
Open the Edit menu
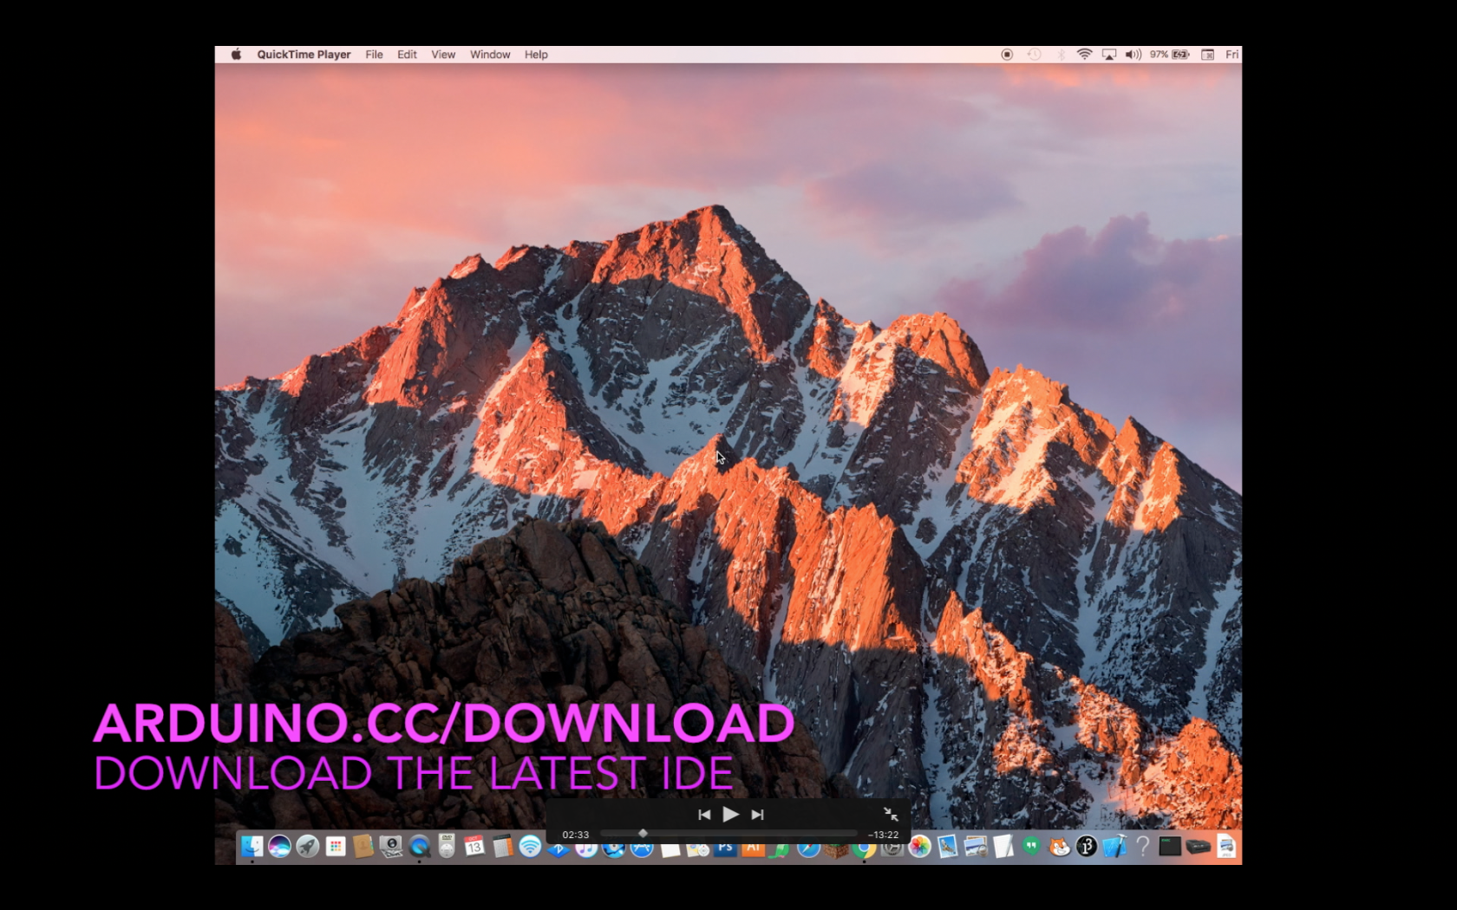[x=407, y=55]
